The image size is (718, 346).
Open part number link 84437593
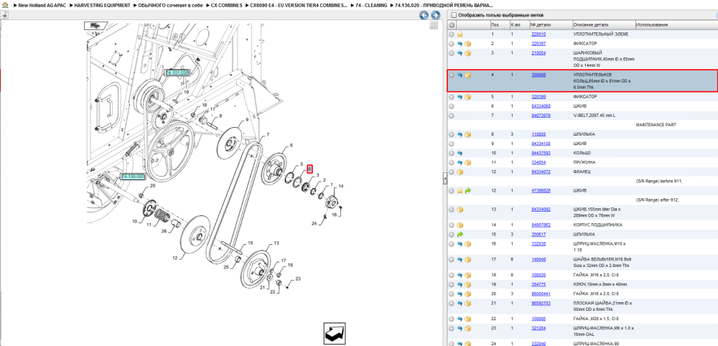pos(541,154)
